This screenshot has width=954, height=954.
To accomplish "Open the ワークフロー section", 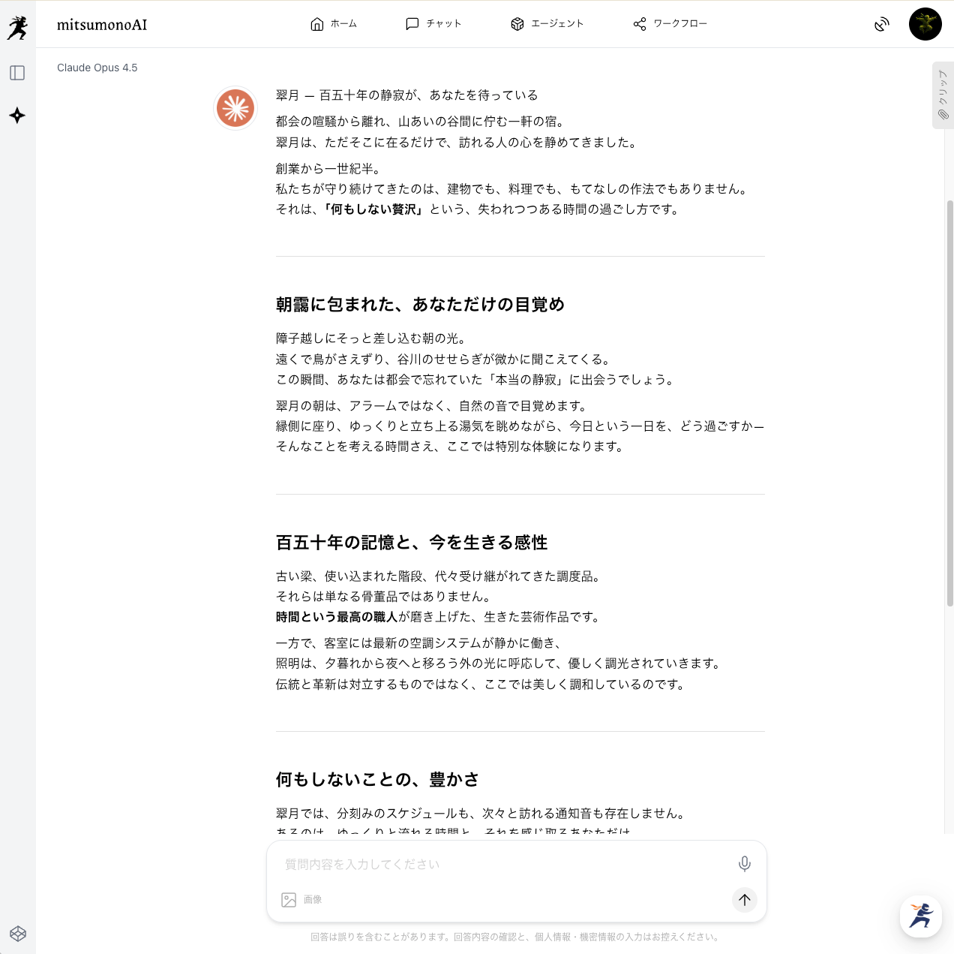I will [x=670, y=24].
